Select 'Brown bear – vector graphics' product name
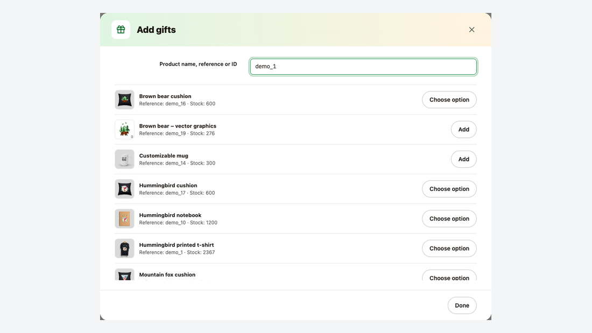The height and width of the screenshot is (333, 592). (178, 126)
